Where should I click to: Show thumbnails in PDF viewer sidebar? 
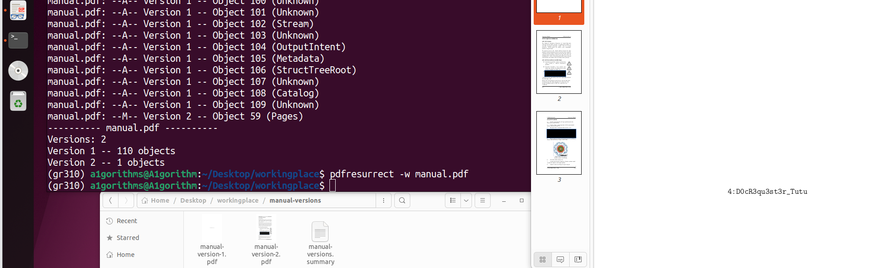[543, 260]
